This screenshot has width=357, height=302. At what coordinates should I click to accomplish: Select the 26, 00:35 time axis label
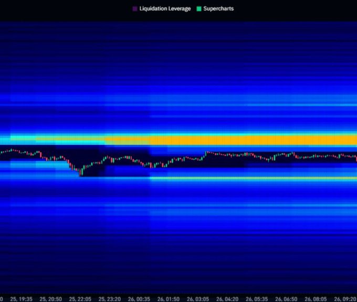pyautogui.click(x=139, y=299)
